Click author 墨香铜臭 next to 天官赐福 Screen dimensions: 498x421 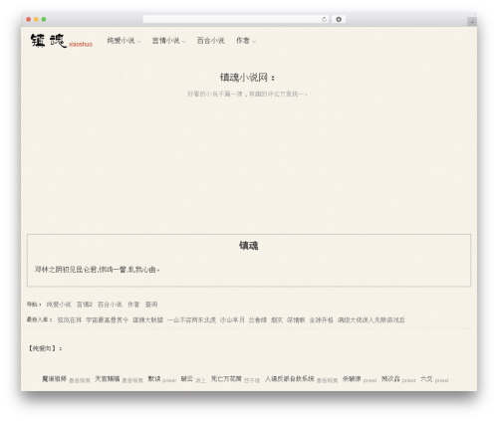(132, 380)
